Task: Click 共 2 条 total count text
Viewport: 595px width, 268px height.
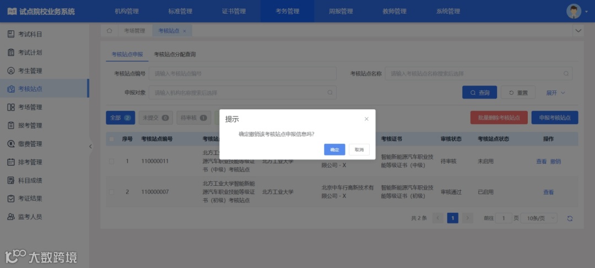Action: (x=419, y=218)
